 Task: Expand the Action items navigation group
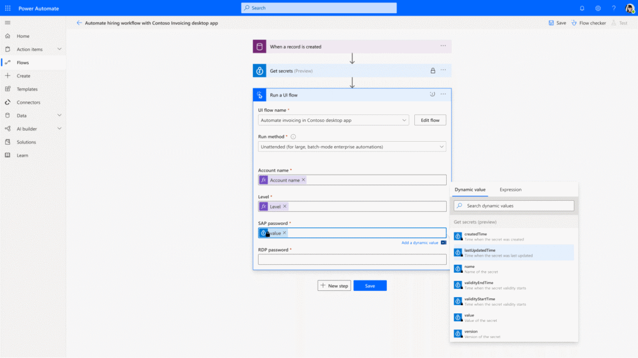point(59,49)
